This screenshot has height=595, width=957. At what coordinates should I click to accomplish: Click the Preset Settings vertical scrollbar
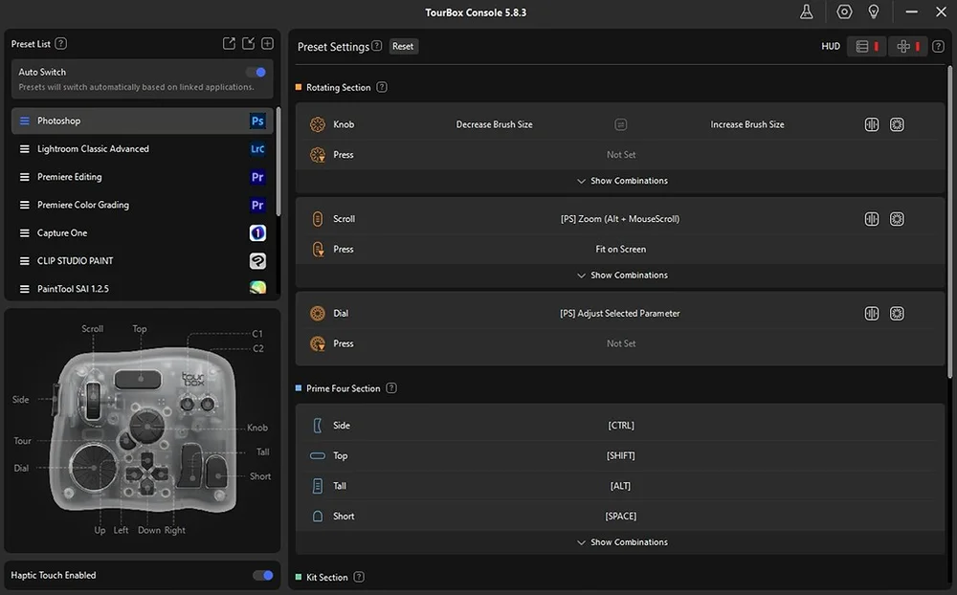(949, 223)
